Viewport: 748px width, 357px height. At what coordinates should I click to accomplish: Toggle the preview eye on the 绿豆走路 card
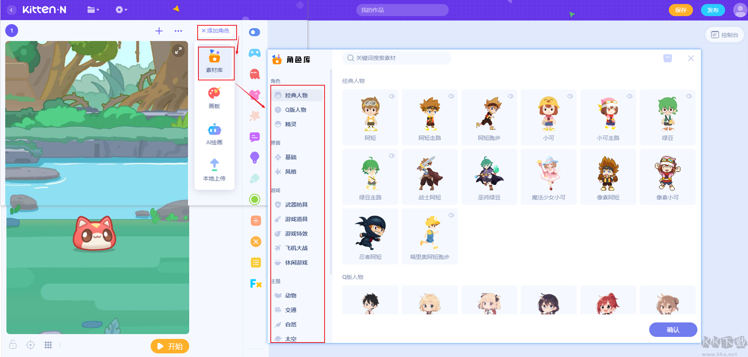pos(392,156)
